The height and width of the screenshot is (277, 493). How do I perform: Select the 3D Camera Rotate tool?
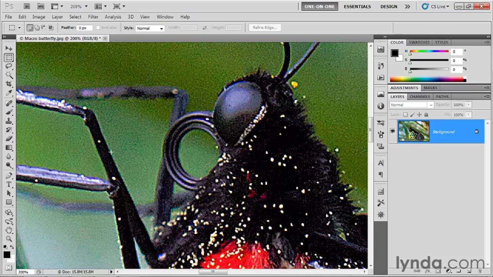point(9,222)
